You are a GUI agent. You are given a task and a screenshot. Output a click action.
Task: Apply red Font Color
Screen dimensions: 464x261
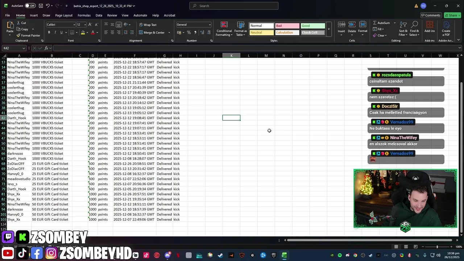(x=93, y=33)
